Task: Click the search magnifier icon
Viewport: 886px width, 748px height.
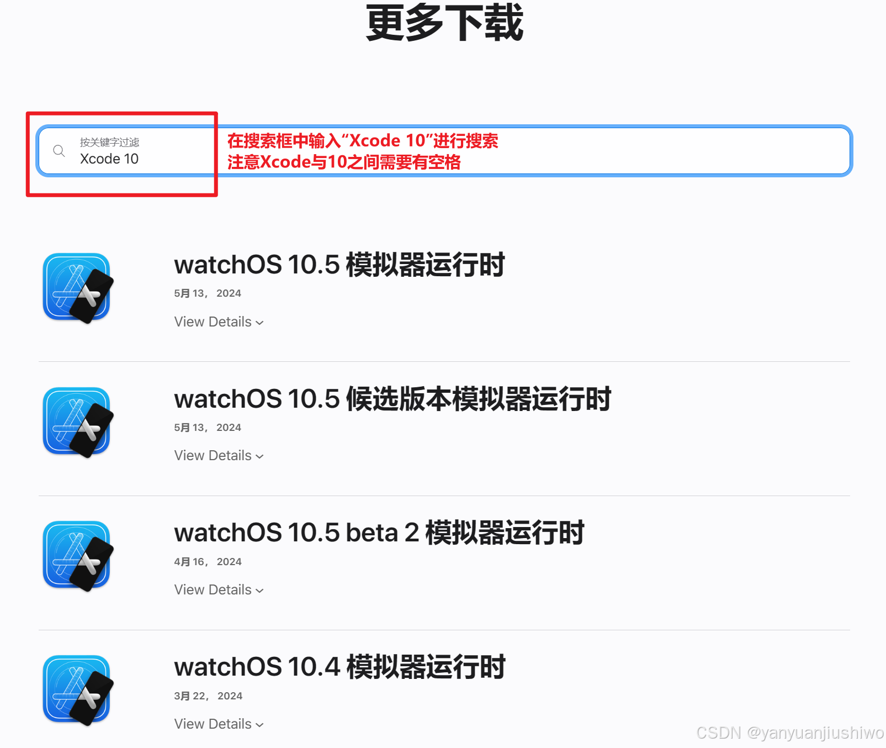Action: 59,151
